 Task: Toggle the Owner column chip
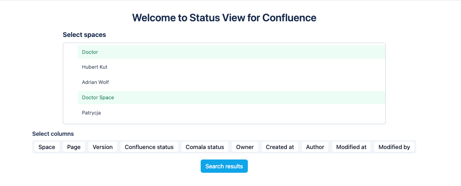point(245,147)
